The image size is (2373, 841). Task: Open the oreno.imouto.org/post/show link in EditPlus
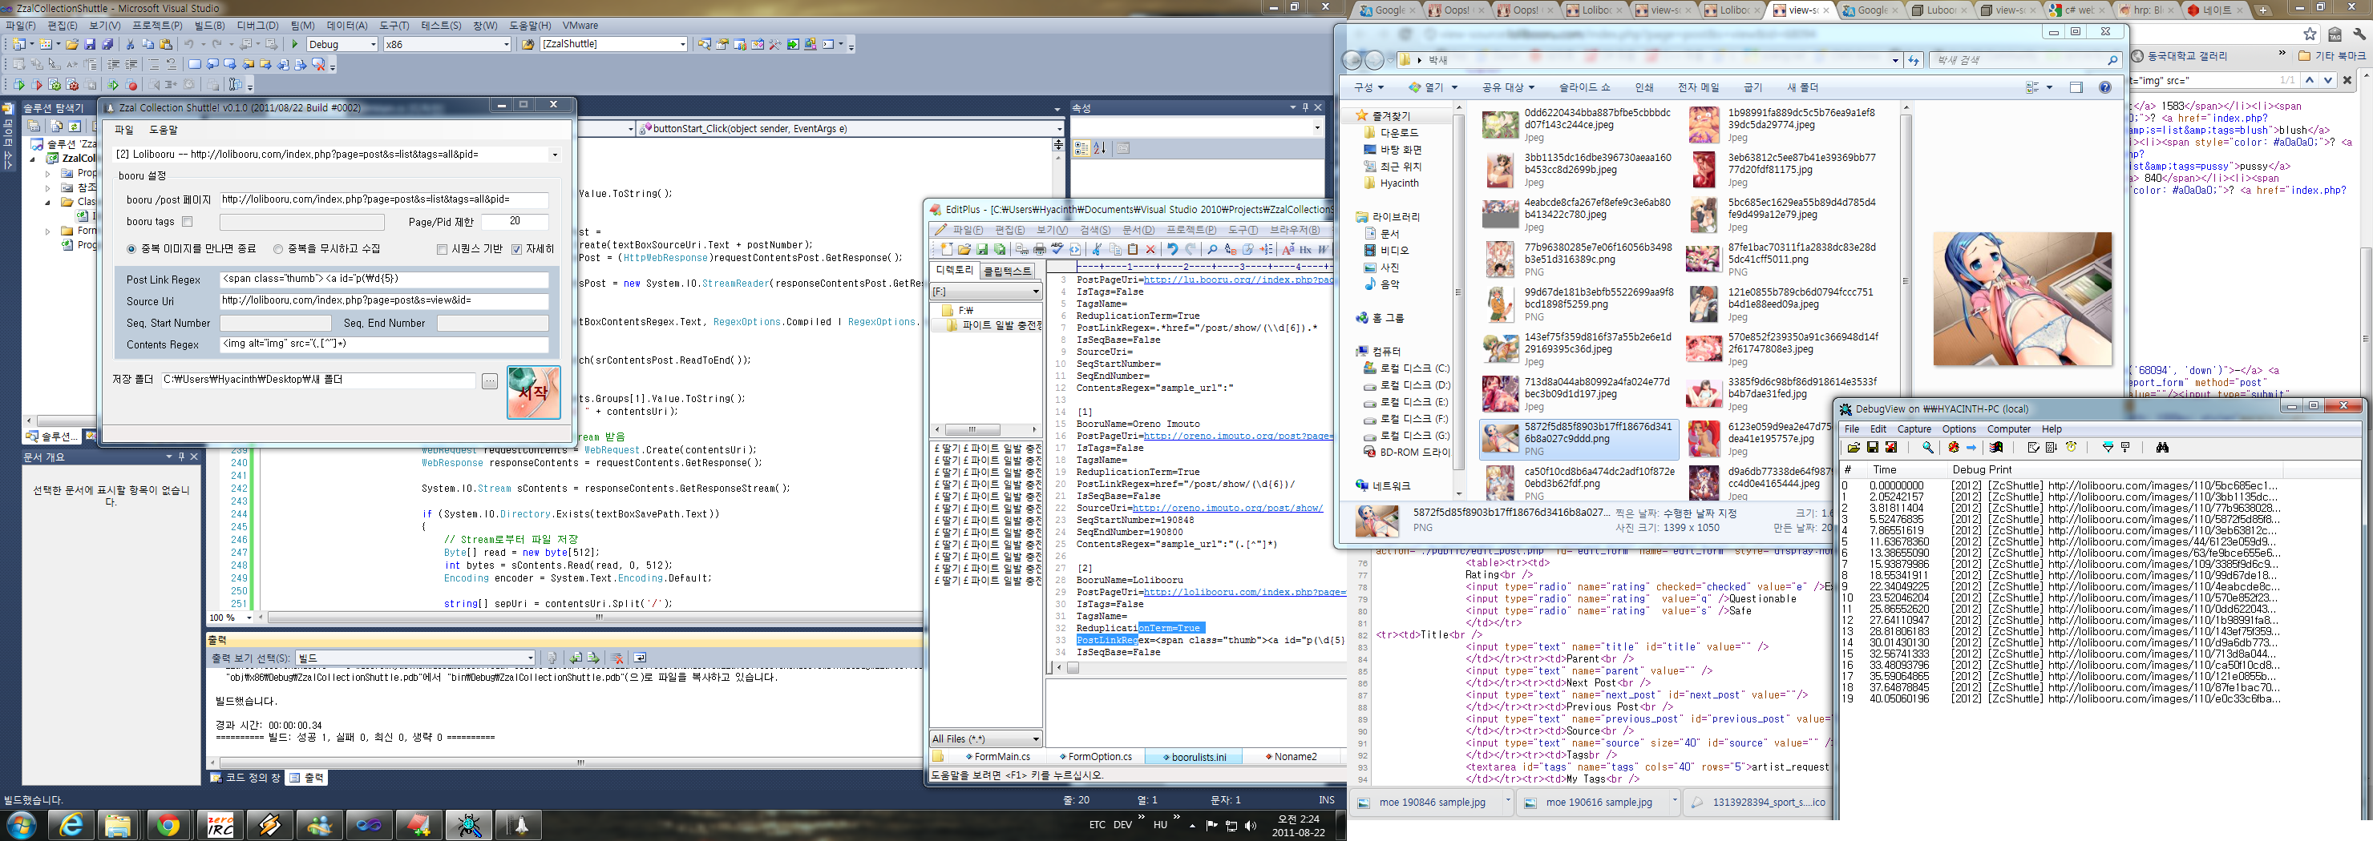click(1227, 508)
